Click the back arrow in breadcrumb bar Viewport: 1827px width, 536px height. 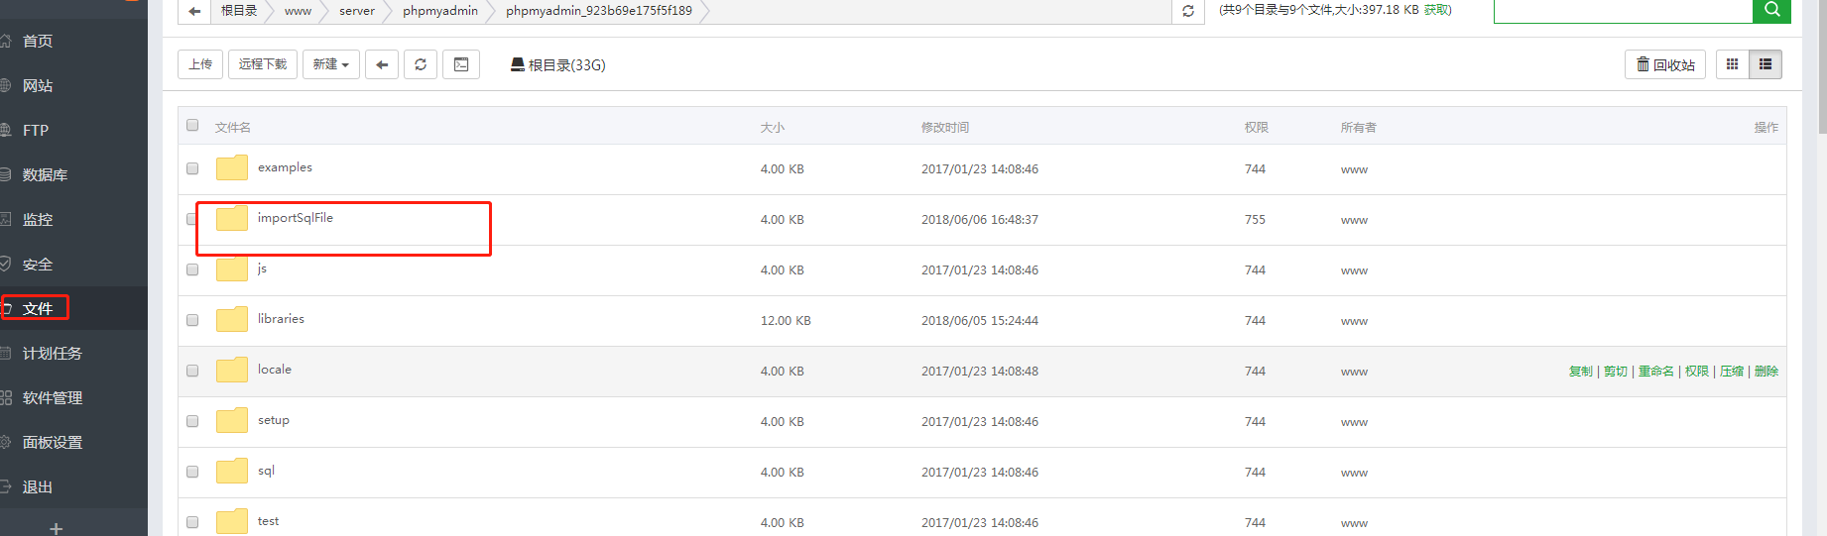tap(194, 11)
